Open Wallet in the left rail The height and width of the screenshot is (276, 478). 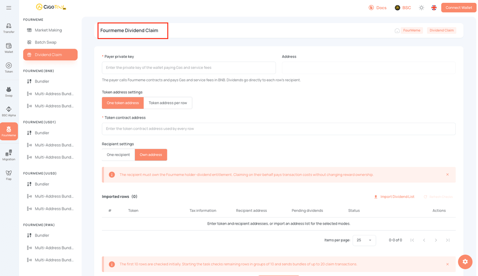coord(9,48)
